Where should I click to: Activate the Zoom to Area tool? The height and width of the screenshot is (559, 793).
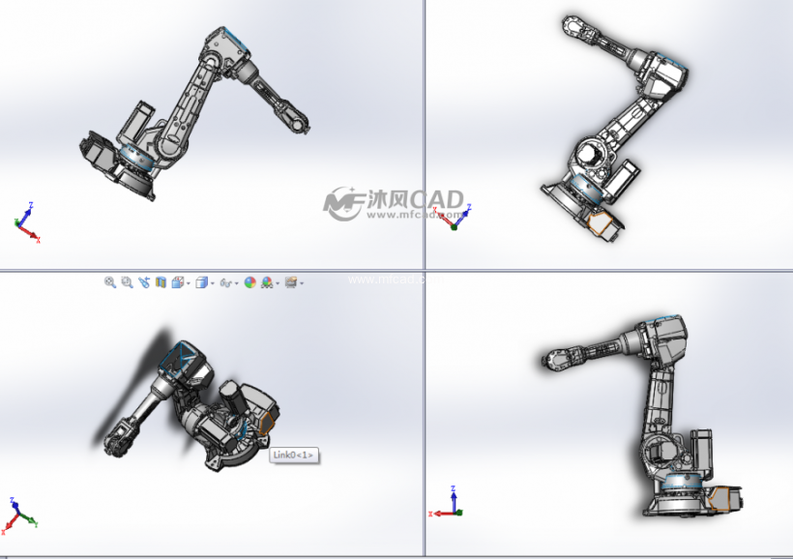click(126, 281)
